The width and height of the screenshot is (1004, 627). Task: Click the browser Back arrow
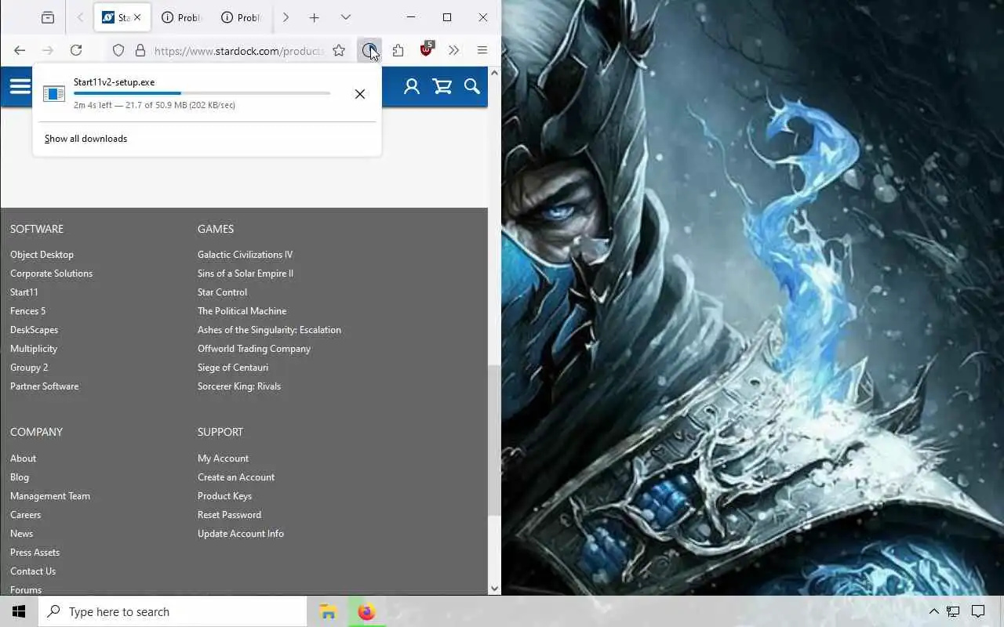tap(20, 50)
